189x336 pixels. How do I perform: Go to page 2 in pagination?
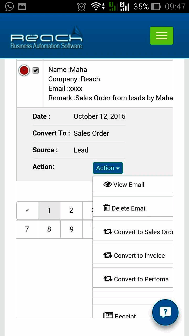(71, 210)
